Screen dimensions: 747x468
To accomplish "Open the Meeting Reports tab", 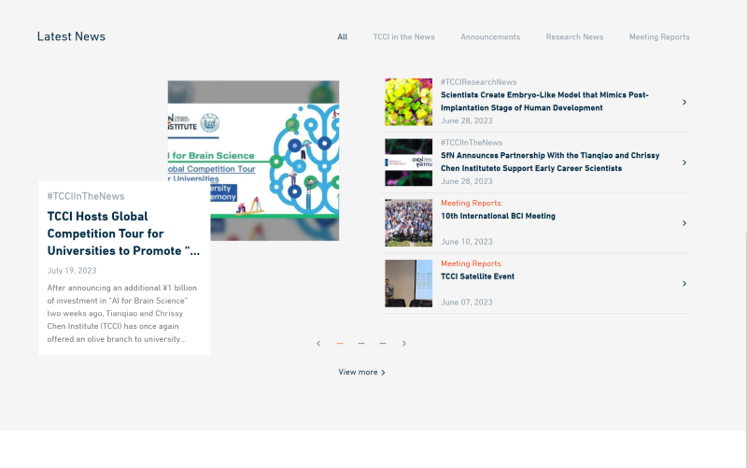I will click(659, 37).
